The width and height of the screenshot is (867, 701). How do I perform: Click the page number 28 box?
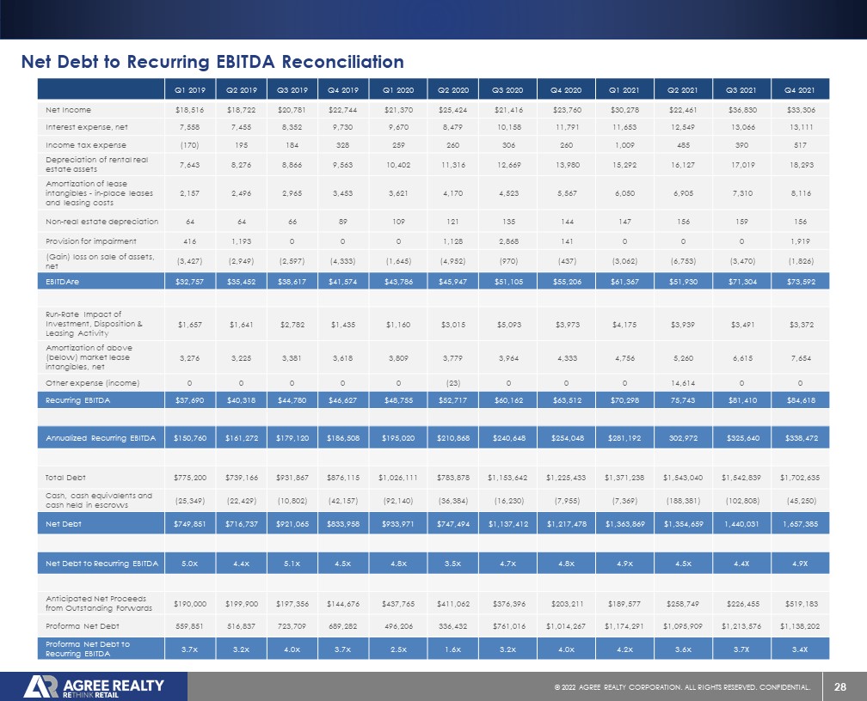(x=839, y=686)
